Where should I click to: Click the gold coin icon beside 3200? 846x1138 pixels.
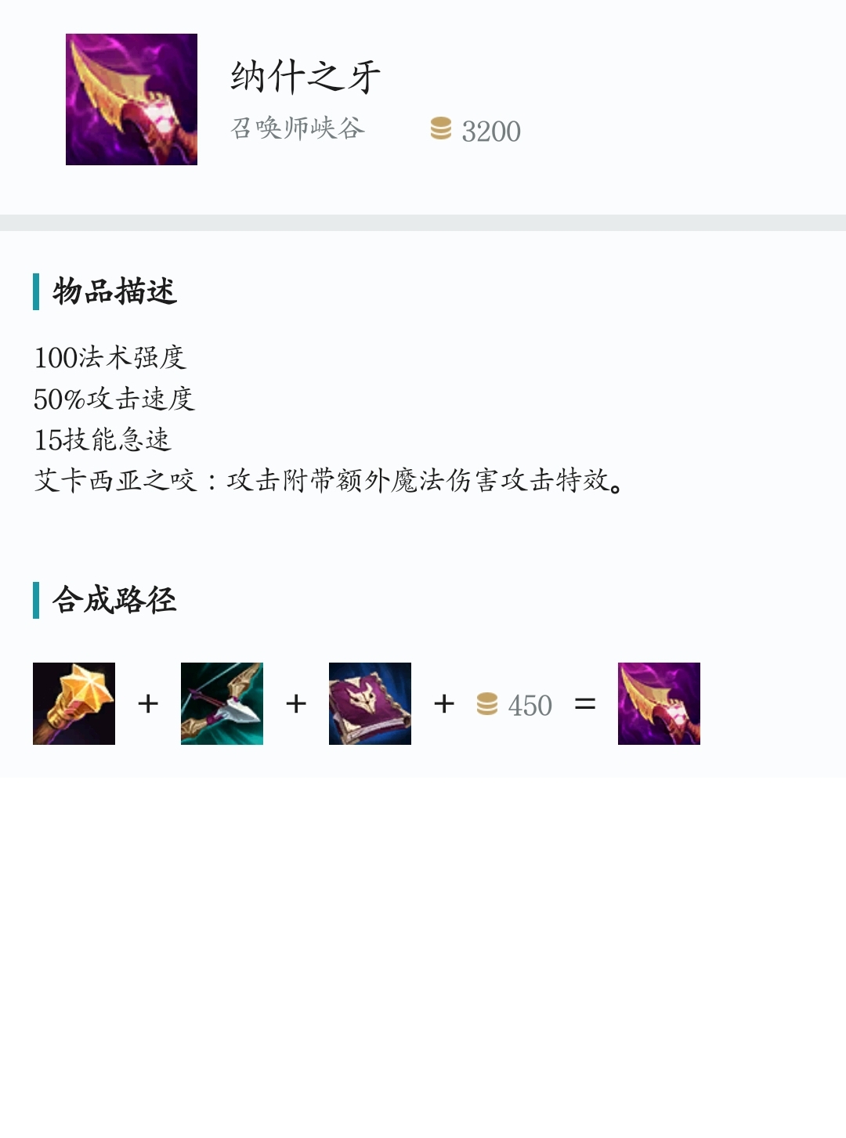tap(441, 129)
